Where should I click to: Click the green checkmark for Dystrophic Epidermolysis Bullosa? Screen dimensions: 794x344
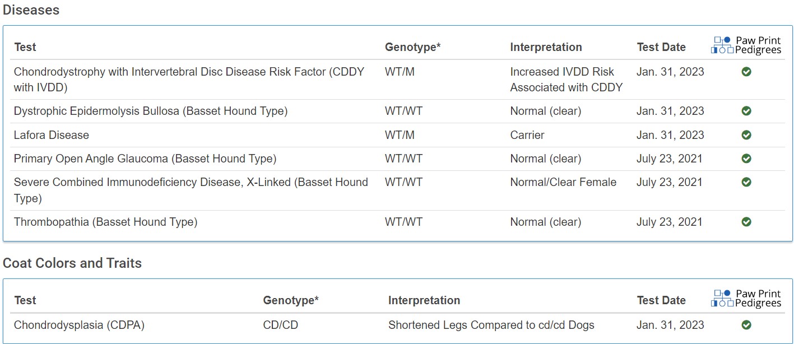click(746, 111)
